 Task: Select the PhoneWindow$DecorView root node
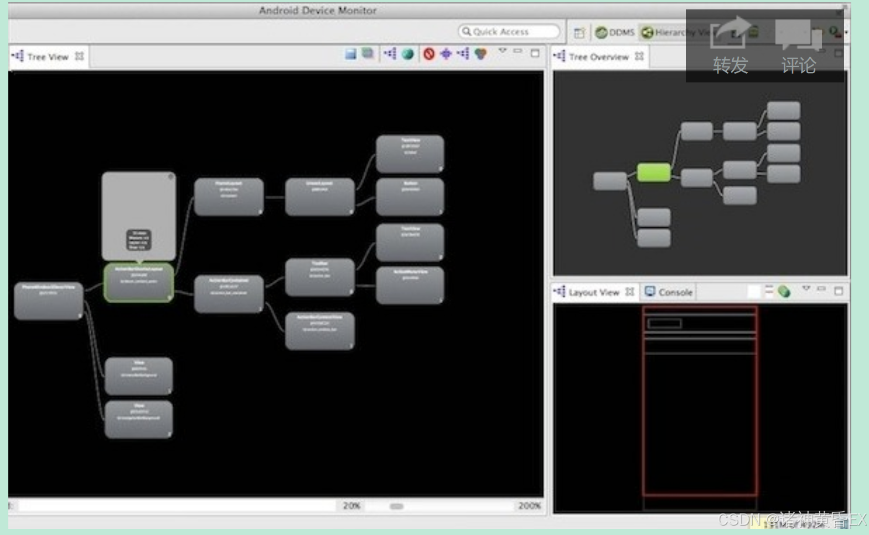coord(49,301)
